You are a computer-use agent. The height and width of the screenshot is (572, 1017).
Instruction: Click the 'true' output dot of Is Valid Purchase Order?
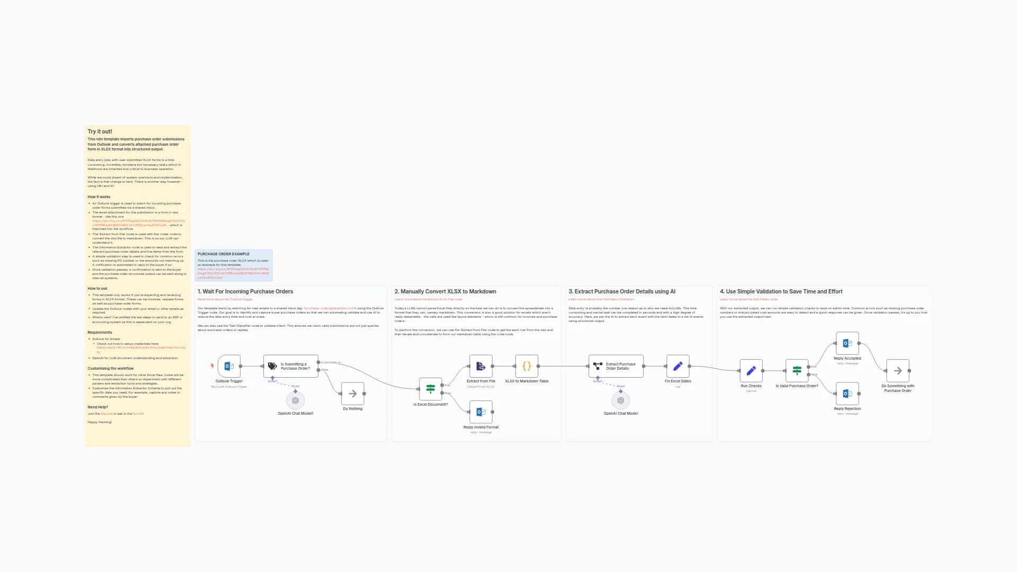tap(808, 367)
